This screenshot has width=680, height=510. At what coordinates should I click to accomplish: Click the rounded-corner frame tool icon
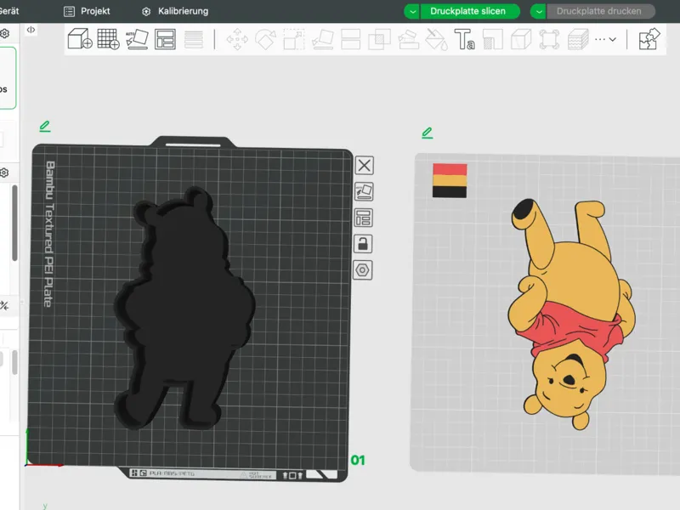click(549, 39)
